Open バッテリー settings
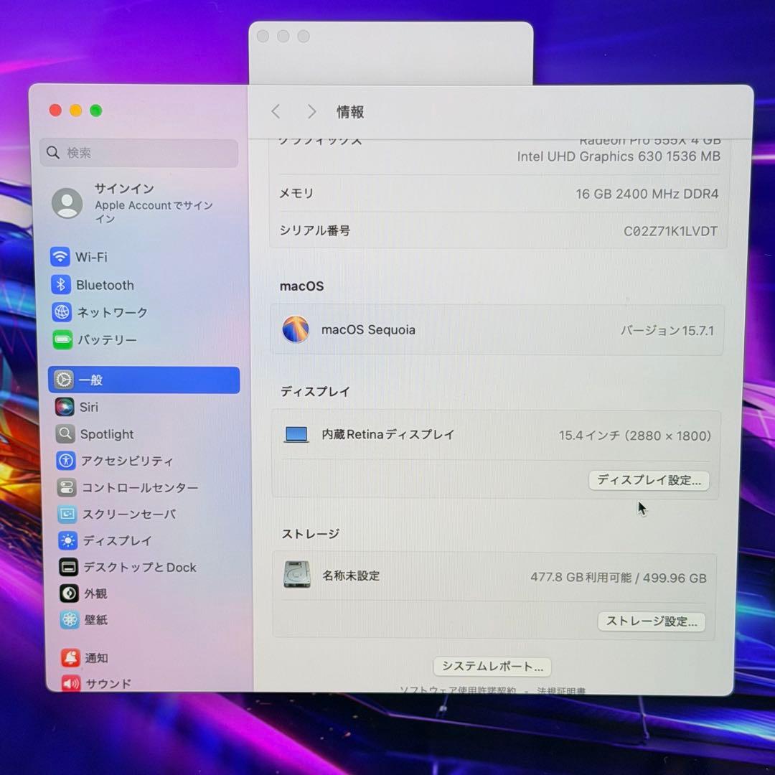This screenshot has width=775, height=775. pos(107,340)
